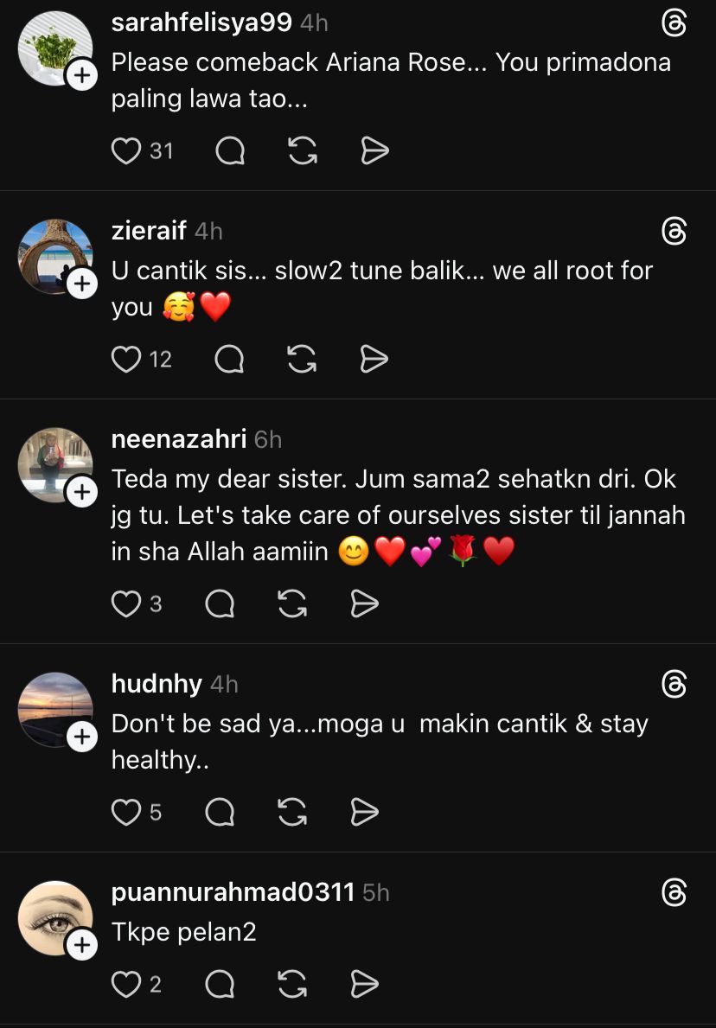Open Threads icon beside sarahfelisya99's comment
The width and height of the screenshot is (716, 1028).
pyautogui.click(x=674, y=23)
